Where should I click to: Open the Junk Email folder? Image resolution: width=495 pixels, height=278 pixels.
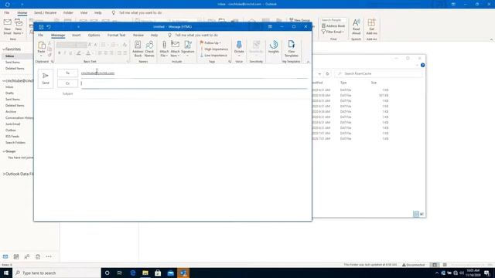12,124
